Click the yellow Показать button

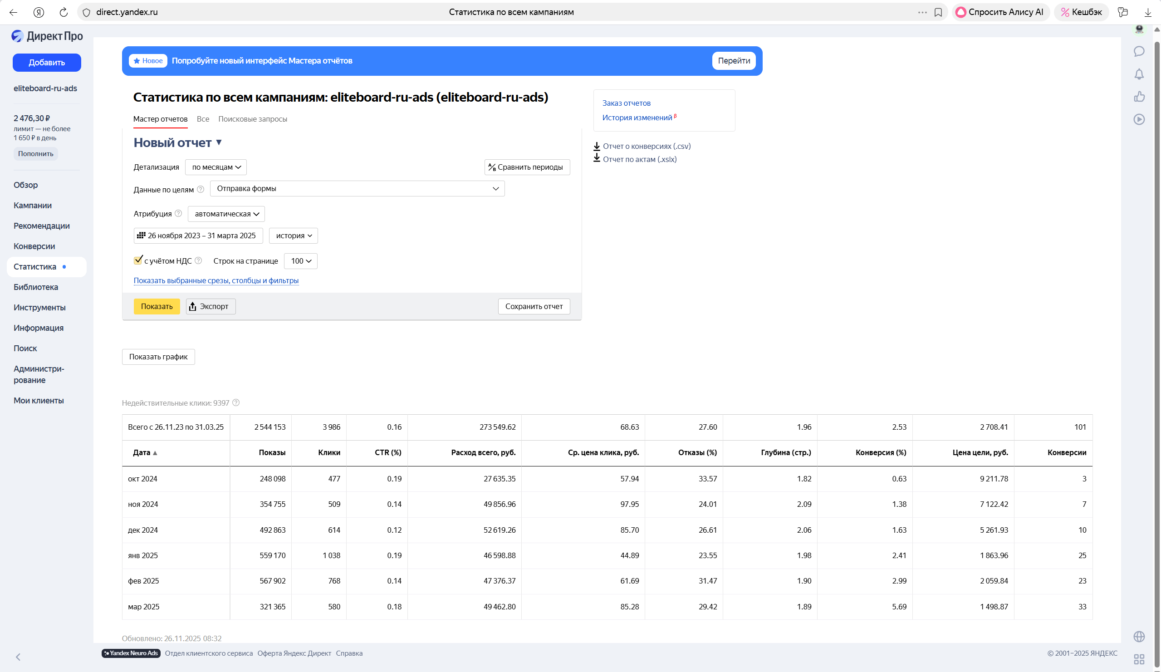[157, 306]
